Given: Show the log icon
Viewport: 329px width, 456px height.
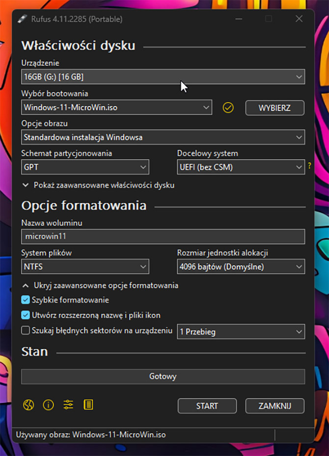Looking at the screenshot, I should [88, 405].
